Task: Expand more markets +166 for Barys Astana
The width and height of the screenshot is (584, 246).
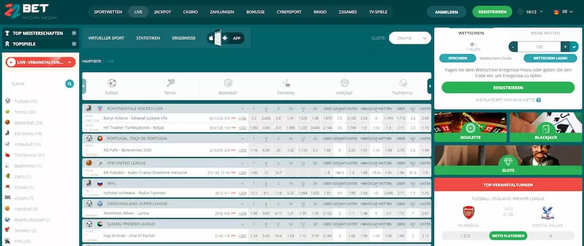Action: pyautogui.click(x=243, y=118)
